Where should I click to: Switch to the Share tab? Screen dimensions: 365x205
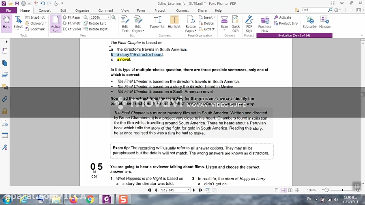[x=202, y=11]
